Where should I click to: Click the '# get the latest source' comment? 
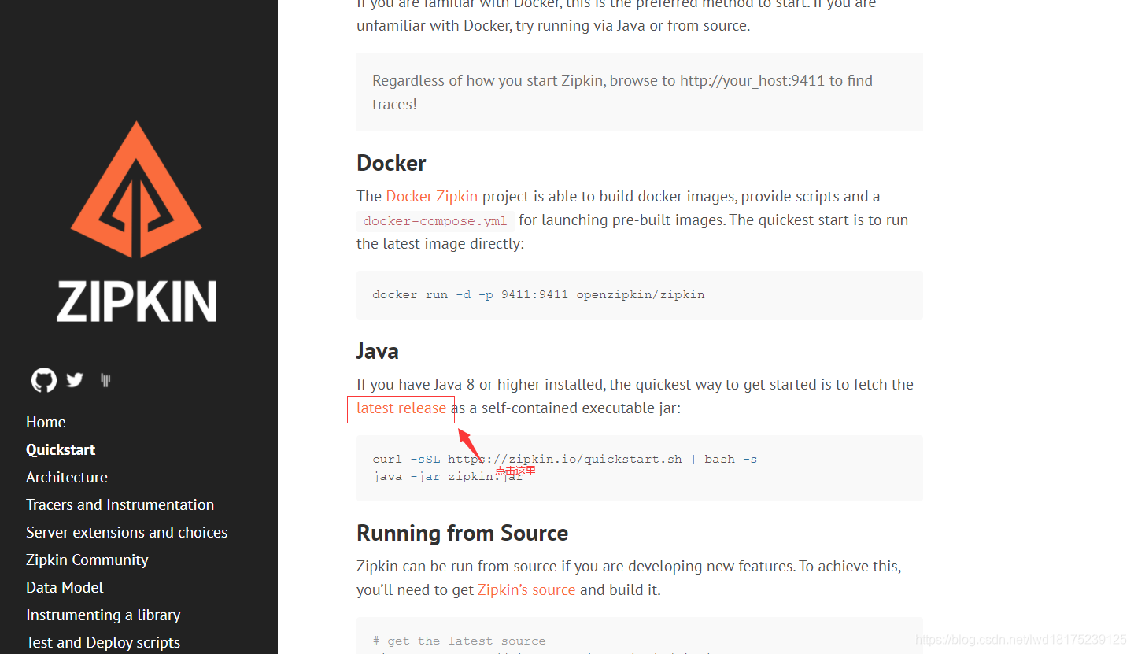click(x=459, y=641)
